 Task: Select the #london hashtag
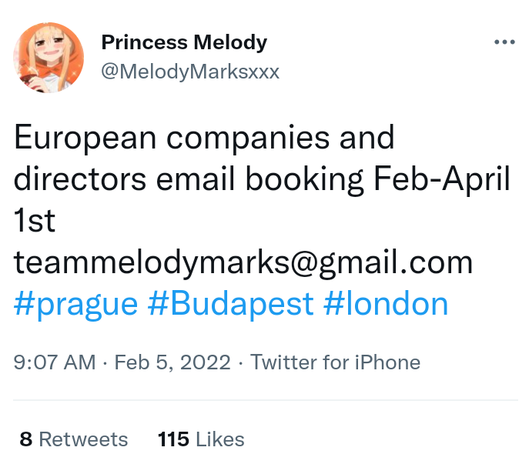pyautogui.click(x=385, y=304)
